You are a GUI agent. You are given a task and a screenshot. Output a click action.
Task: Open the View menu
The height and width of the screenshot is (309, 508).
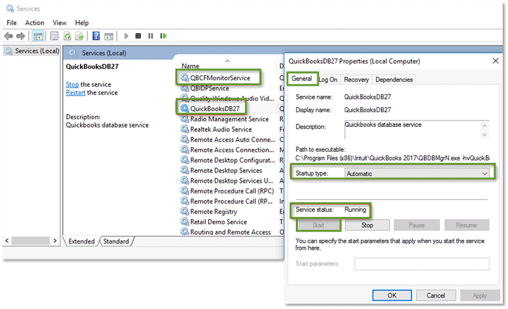tap(60, 23)
